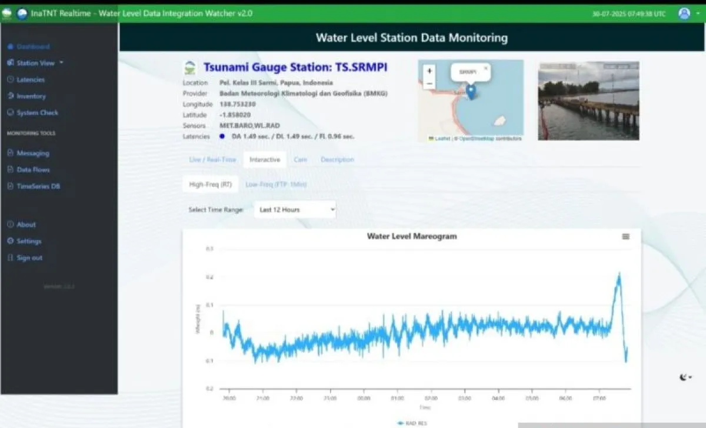706x428 pixels.
Task: Open the TimeSeries DB tool
Action: click(x=36, y=186)
